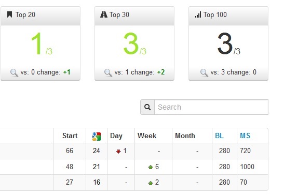The width and height of the screenshot is (284, 195).
Task: Sort by the Day column header
Action: click(116, 136)
